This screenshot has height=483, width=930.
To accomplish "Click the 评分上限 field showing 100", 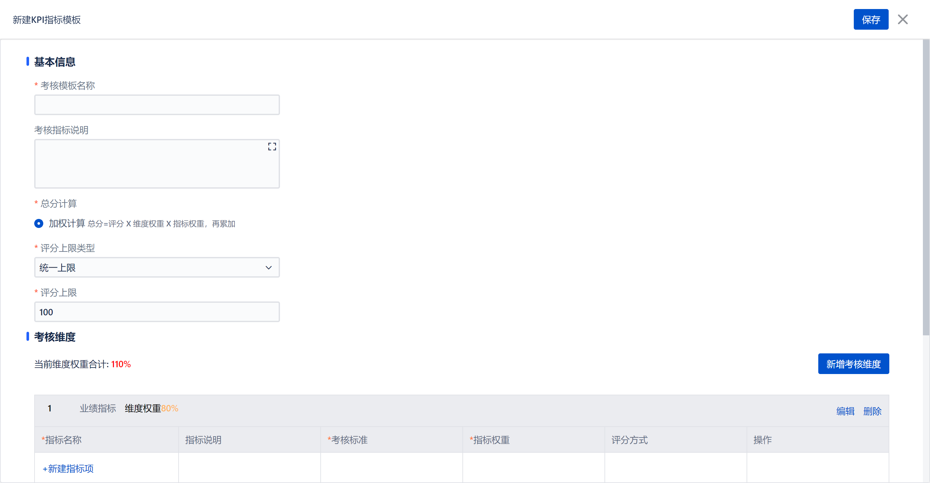I will click(x=157, y=312).
